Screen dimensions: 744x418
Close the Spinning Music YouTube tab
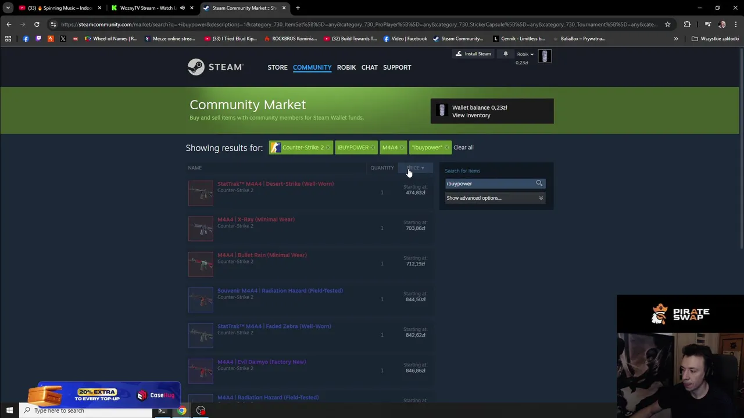(x=99, y=8)
